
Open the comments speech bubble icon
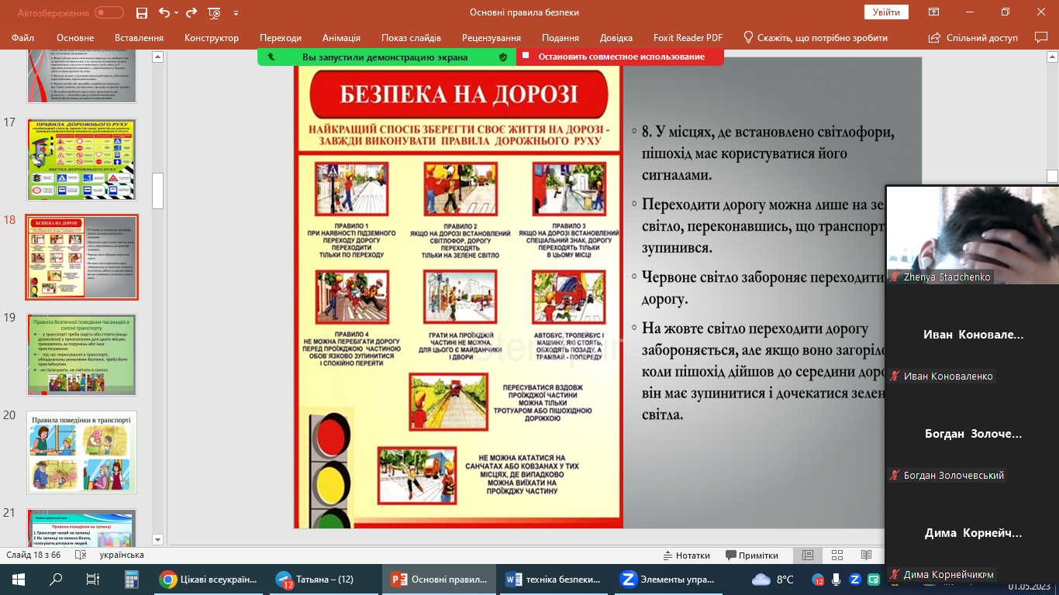tap(1041, 37)
